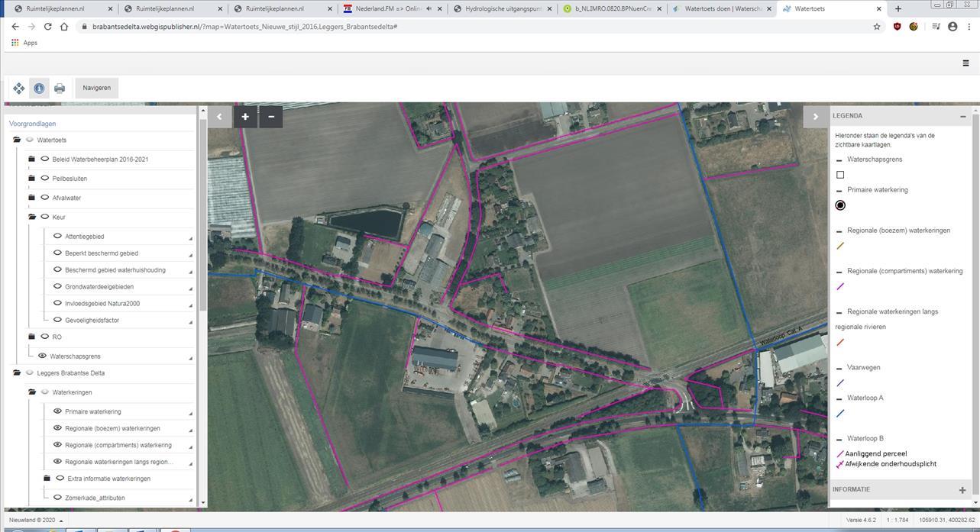Click the layer tree vertical scrollbar
The image size is (980, 532).
click(203, 214)
